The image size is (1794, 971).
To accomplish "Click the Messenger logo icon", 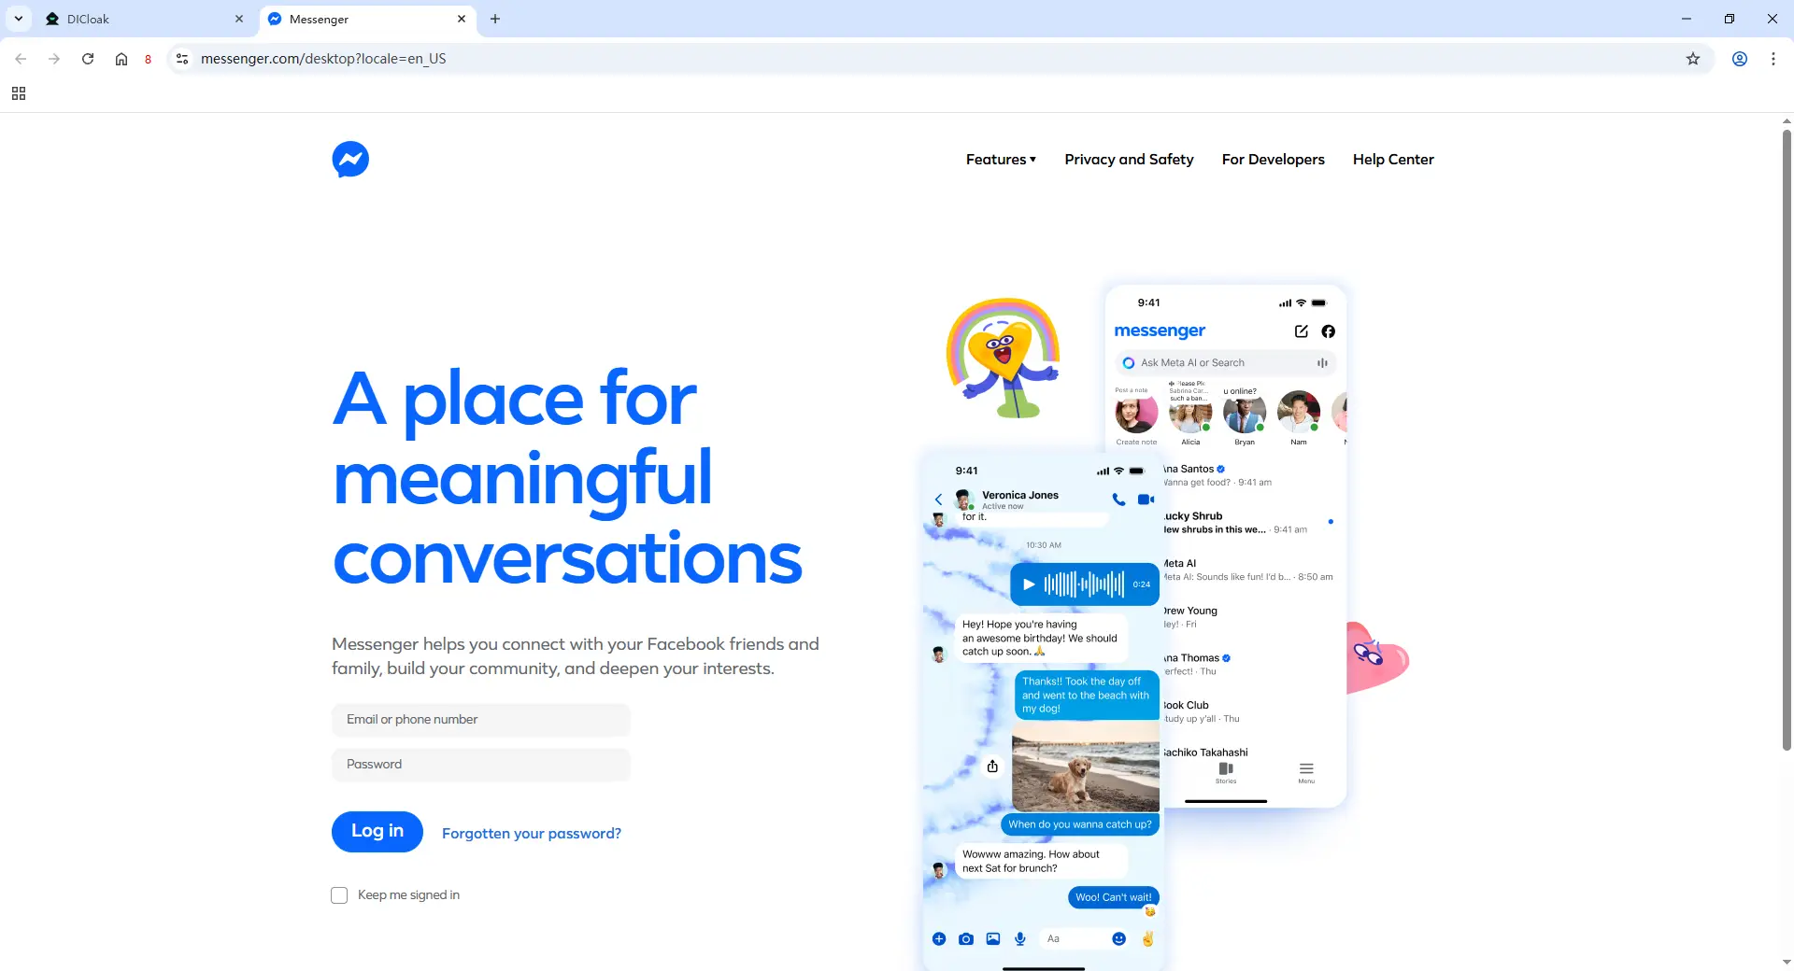I will [x=350, y=160].
